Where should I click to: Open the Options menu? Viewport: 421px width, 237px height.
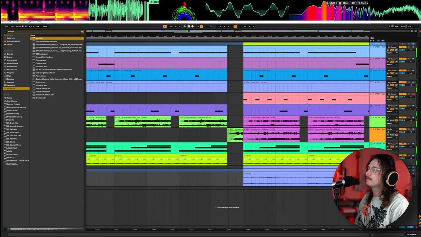coord(31,22)
